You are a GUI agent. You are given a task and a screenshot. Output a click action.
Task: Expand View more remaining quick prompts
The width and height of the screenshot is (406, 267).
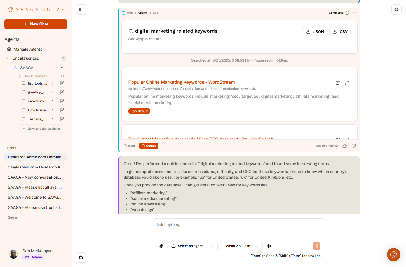41,128
